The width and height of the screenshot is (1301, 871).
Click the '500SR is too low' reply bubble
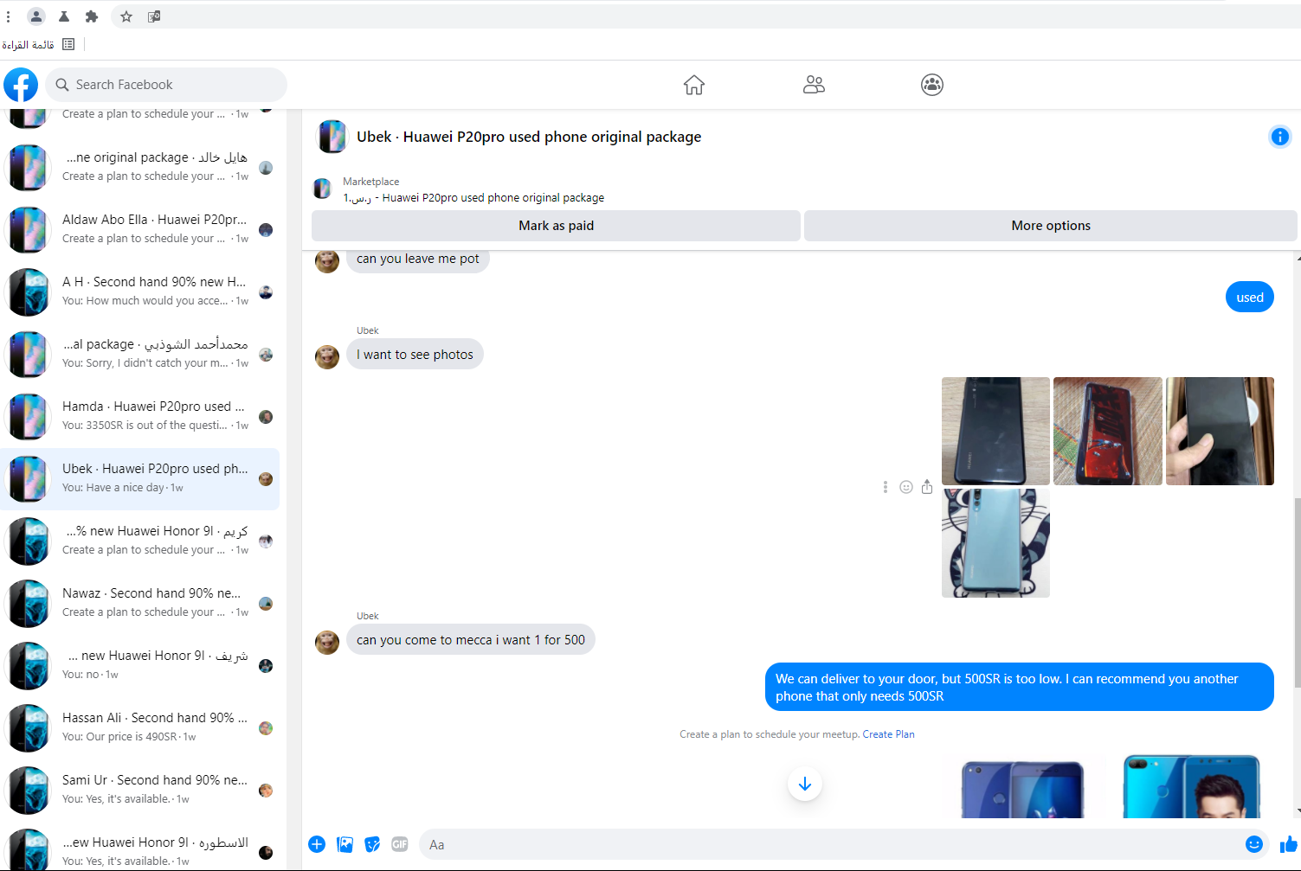[x=1020, y=687]
